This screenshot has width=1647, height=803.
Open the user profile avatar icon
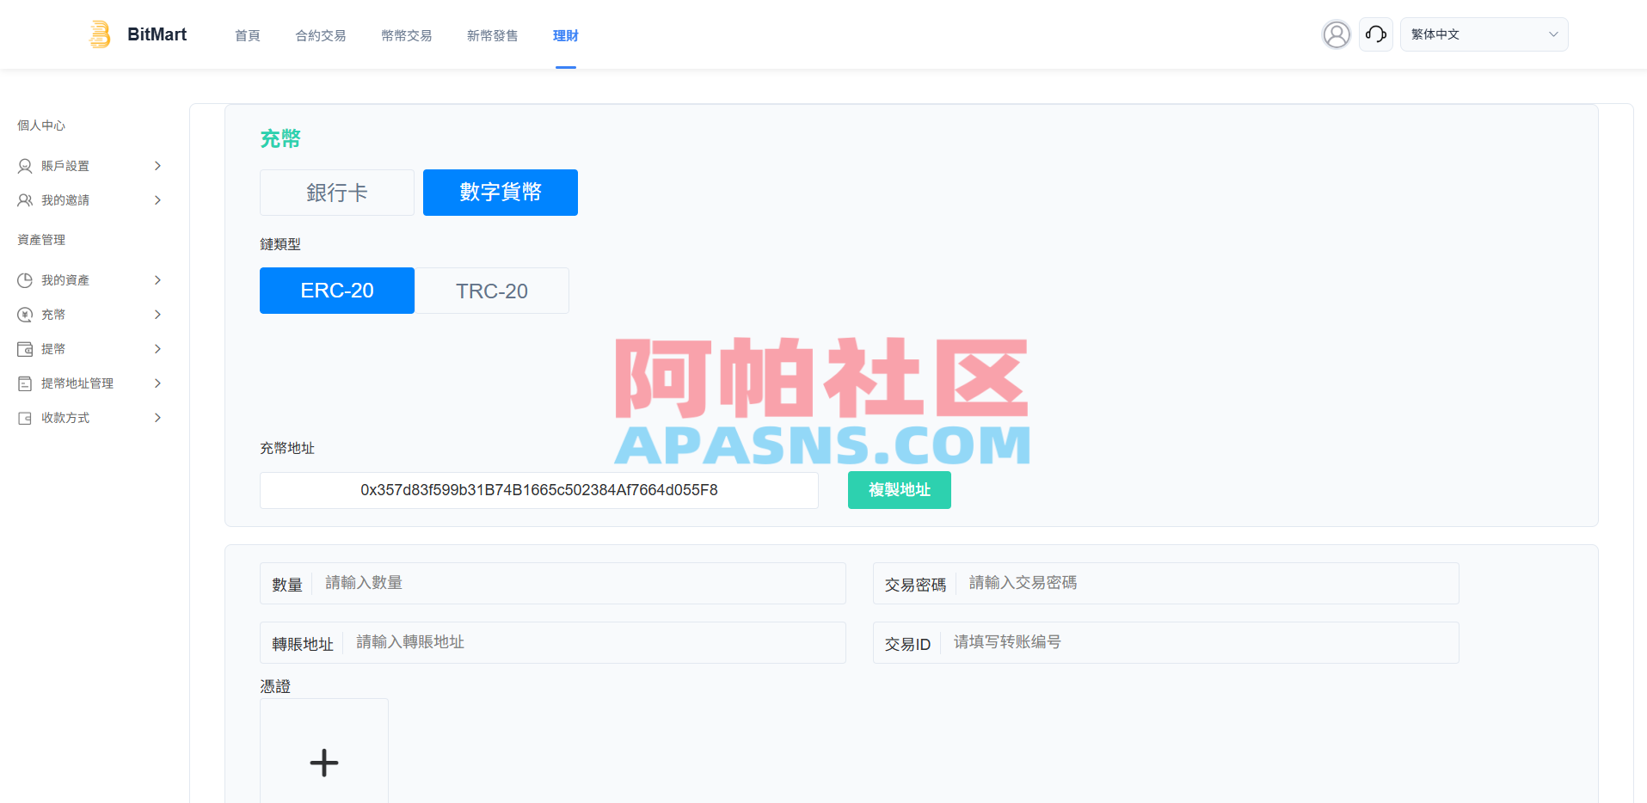(1337, 34)
